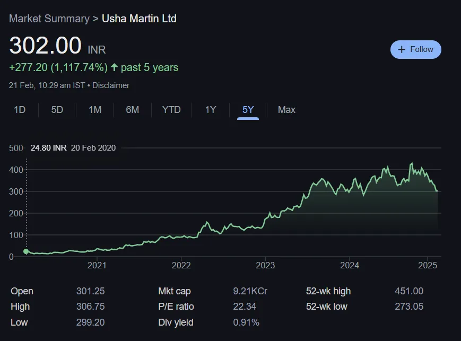The image size is (461, 341).
Task: Select the 1M time range
Action: 94,110
